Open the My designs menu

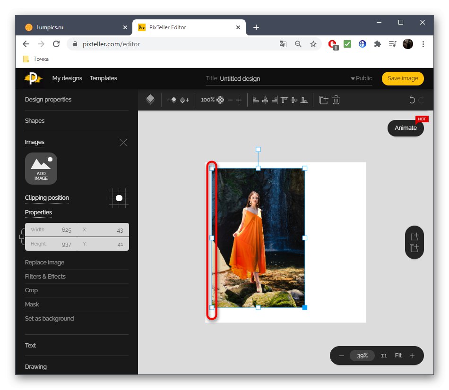tap(67, 78)
